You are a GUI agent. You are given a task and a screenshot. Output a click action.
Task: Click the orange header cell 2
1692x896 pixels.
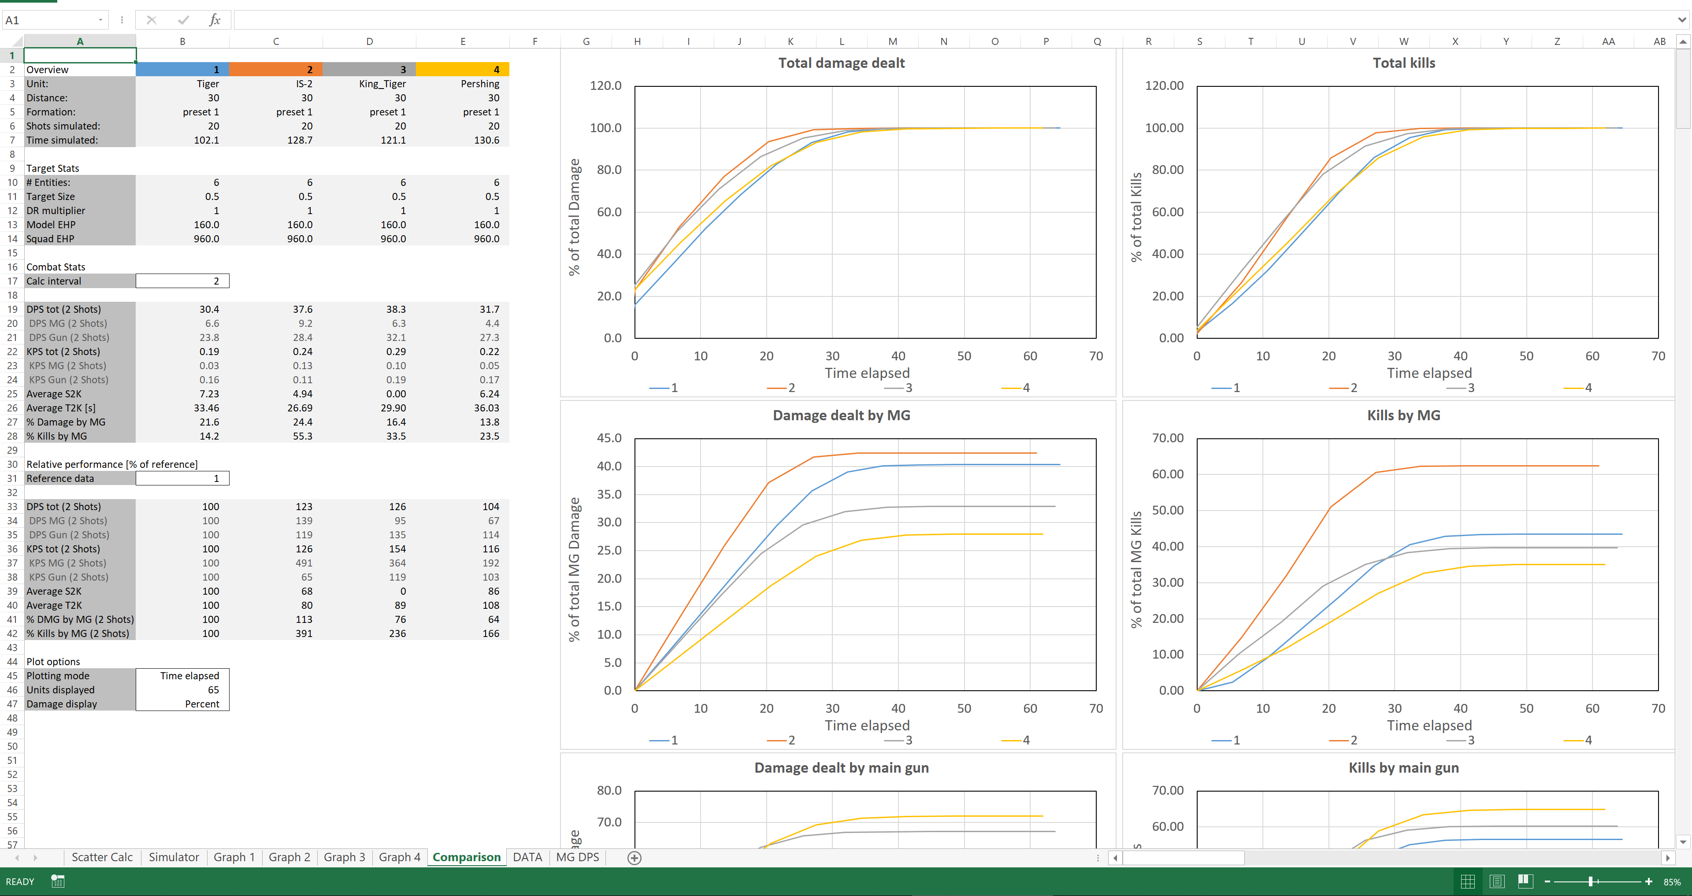276,70
